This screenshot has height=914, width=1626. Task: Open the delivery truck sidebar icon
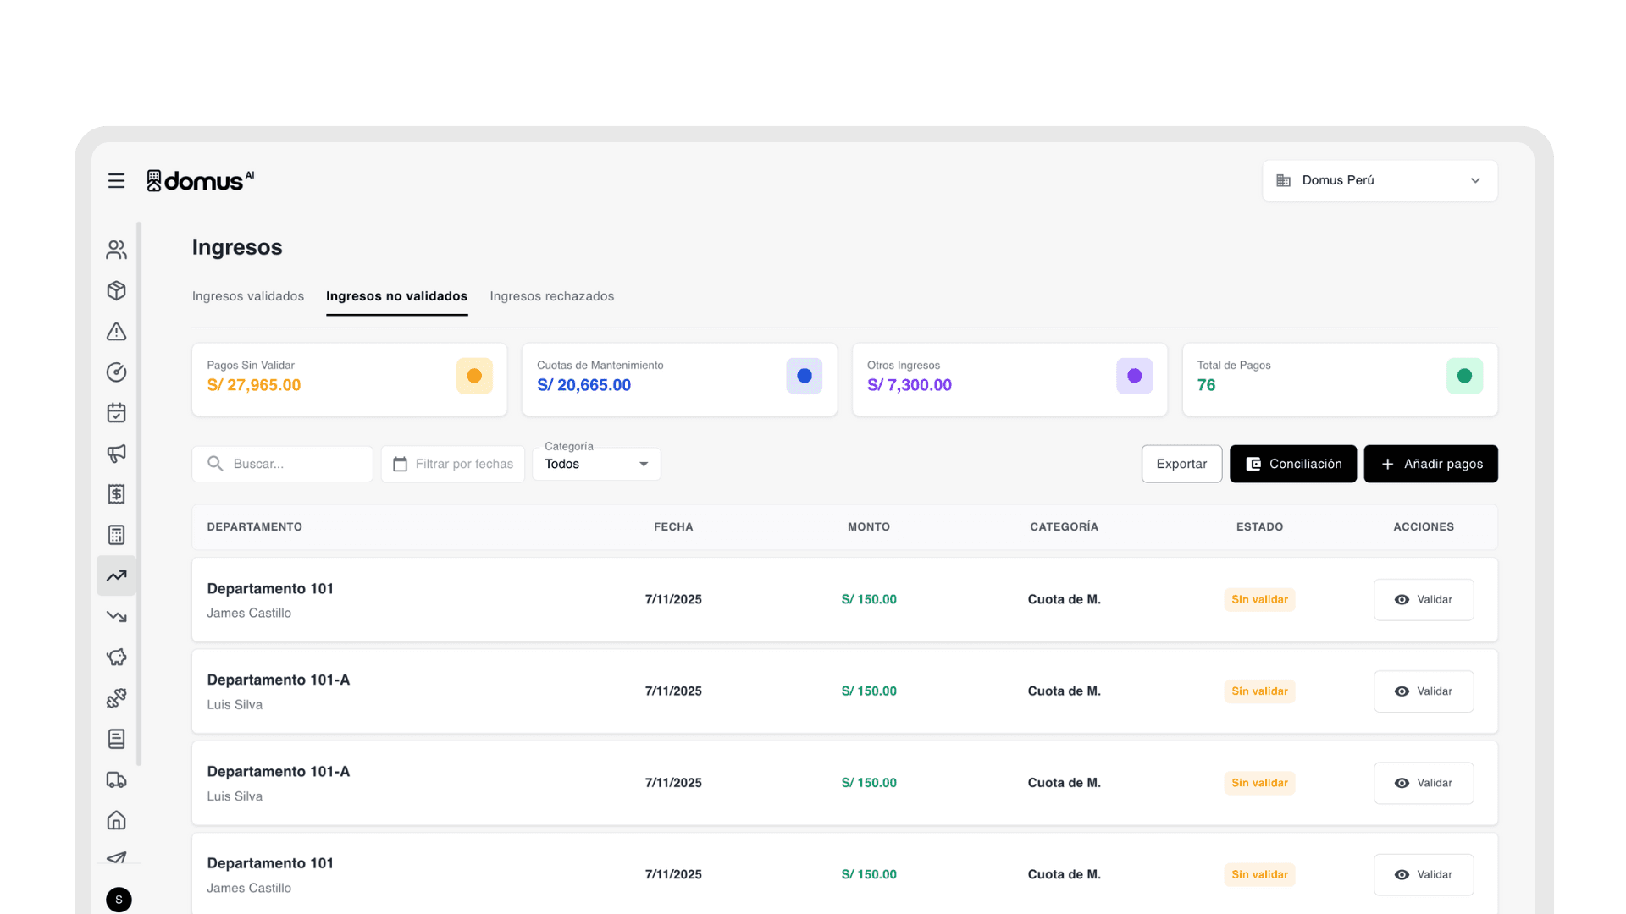116,779
